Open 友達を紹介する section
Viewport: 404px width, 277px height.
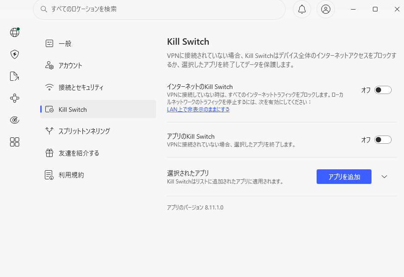pyautogui.click(x=98, y=153)
